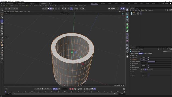Screen dimensions: 172x97
Task: Toggle Y axis lock icon
Action: click(12, 9)
